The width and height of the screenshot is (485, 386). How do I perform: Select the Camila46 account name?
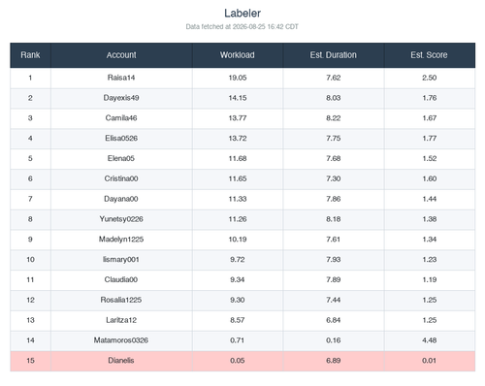coord(121,118)
